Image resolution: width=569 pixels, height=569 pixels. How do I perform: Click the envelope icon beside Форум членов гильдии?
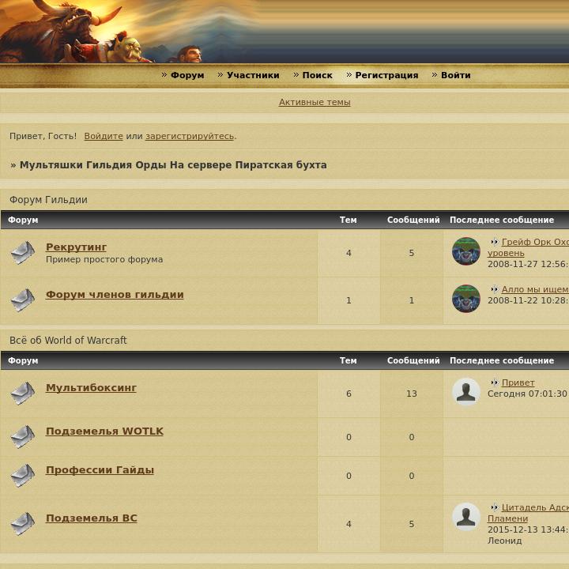coord(23,300)
